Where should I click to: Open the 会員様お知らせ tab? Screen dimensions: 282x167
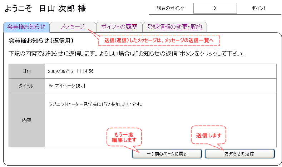(26, 27)
